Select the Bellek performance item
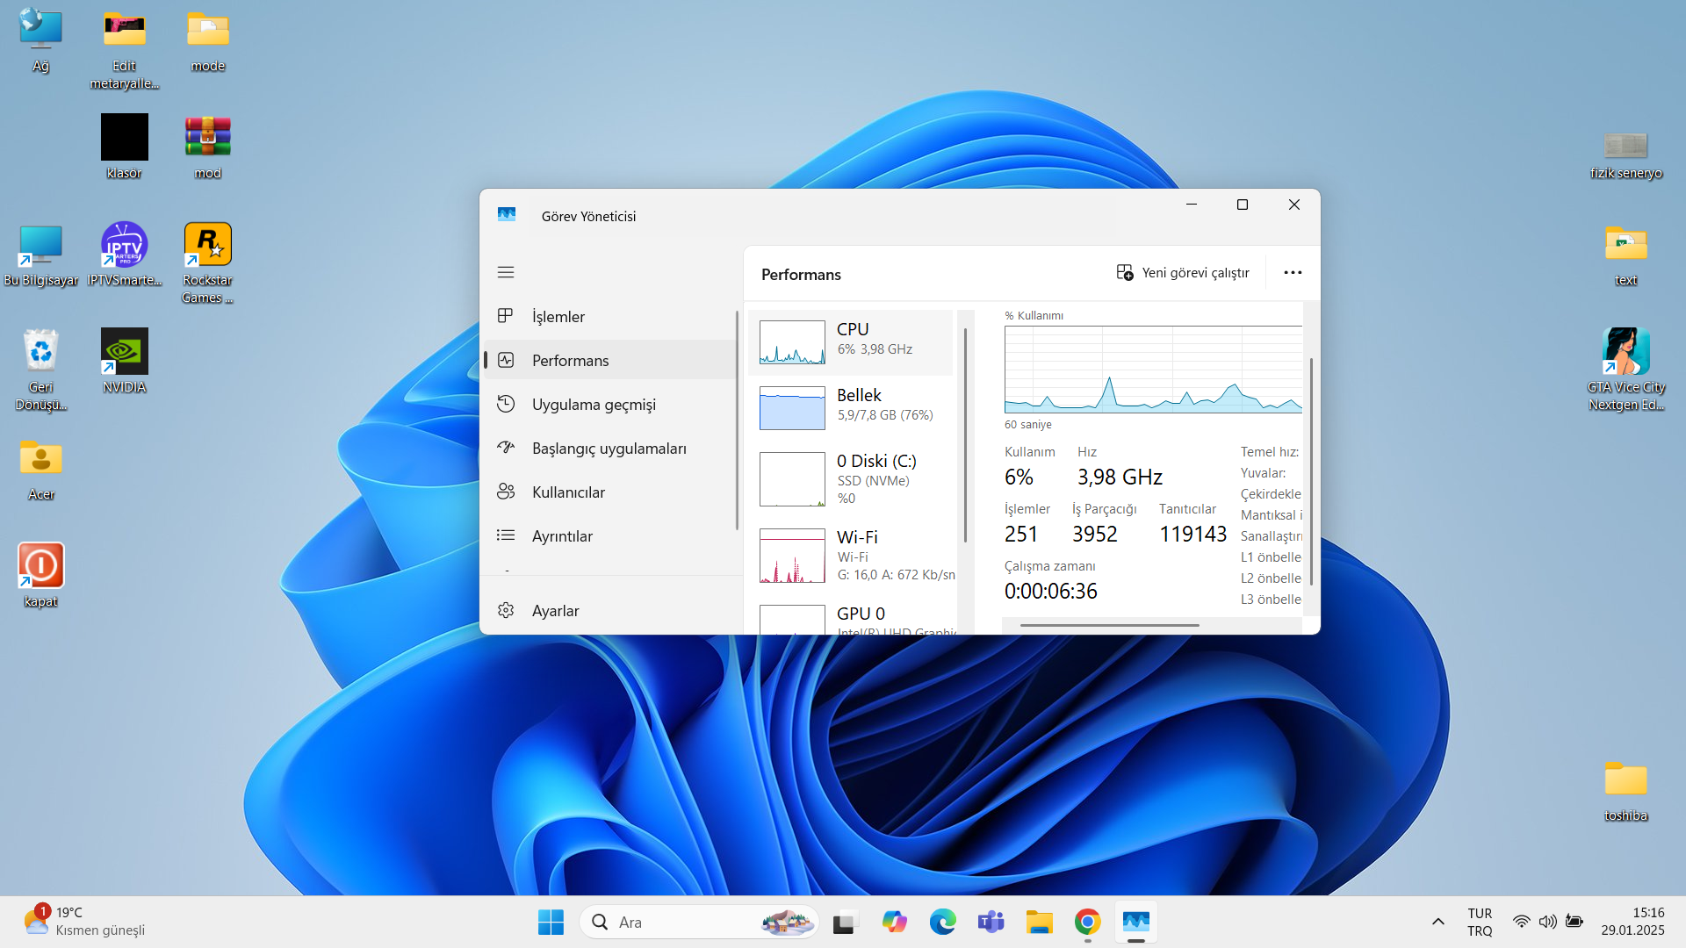This screenshot has width=1686, height=948. point(851,408)
